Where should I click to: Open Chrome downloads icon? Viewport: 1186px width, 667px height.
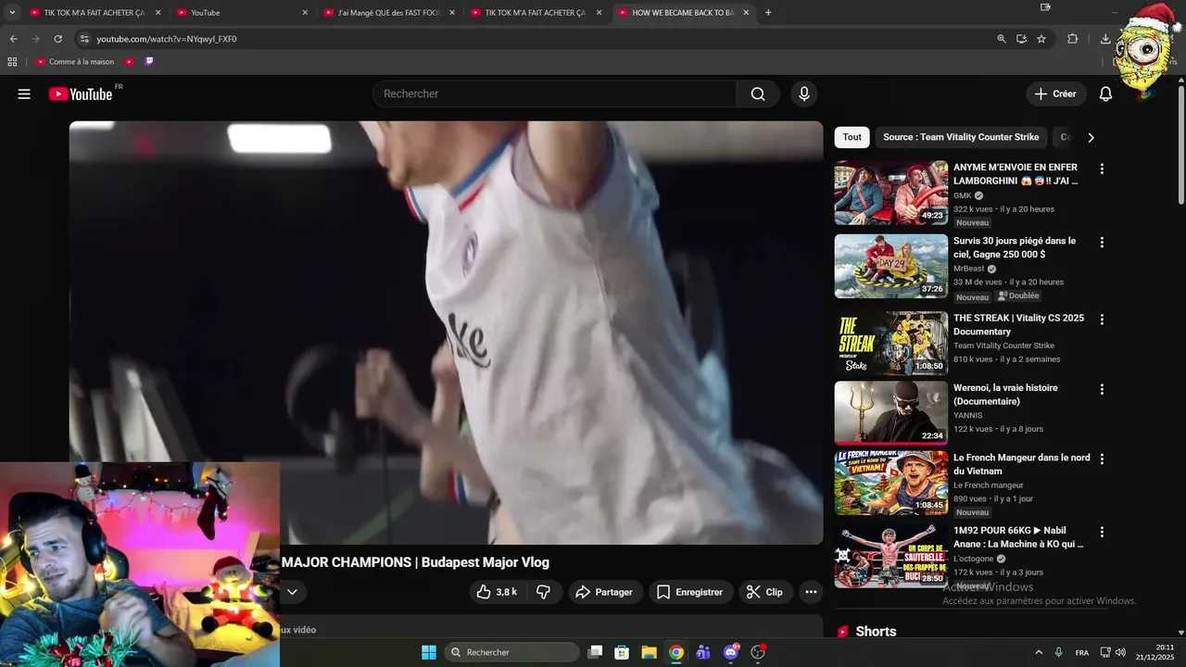pos(1105,39)
